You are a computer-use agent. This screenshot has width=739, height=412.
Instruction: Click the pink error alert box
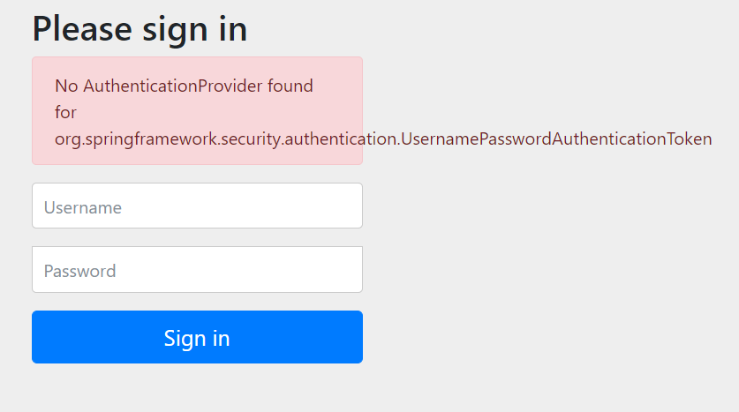[197, 110]
